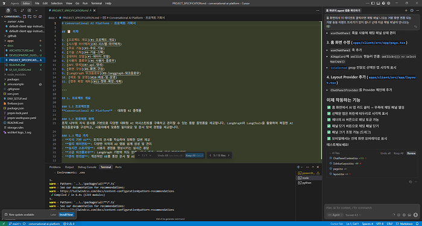Change language mode Markdown in status bar
Screen dimensions: 422x226
pyautogui.click(x=406, y=224)
